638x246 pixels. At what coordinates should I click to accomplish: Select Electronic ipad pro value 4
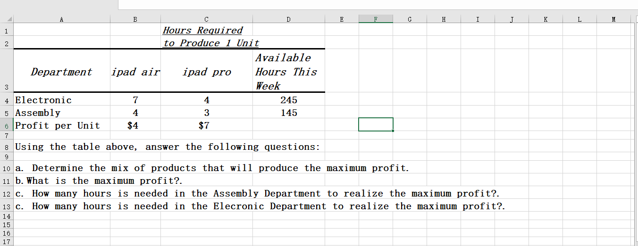pyautogui.click(x=207, y=100)
